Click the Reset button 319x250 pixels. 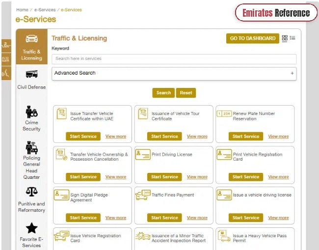(186, 93)
